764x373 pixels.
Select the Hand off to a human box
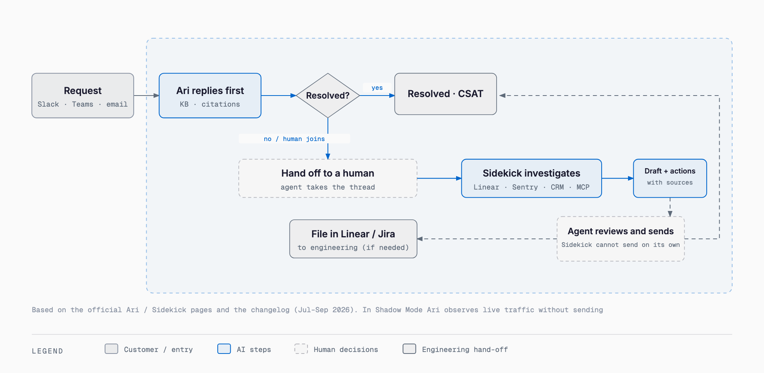(328, 178)
